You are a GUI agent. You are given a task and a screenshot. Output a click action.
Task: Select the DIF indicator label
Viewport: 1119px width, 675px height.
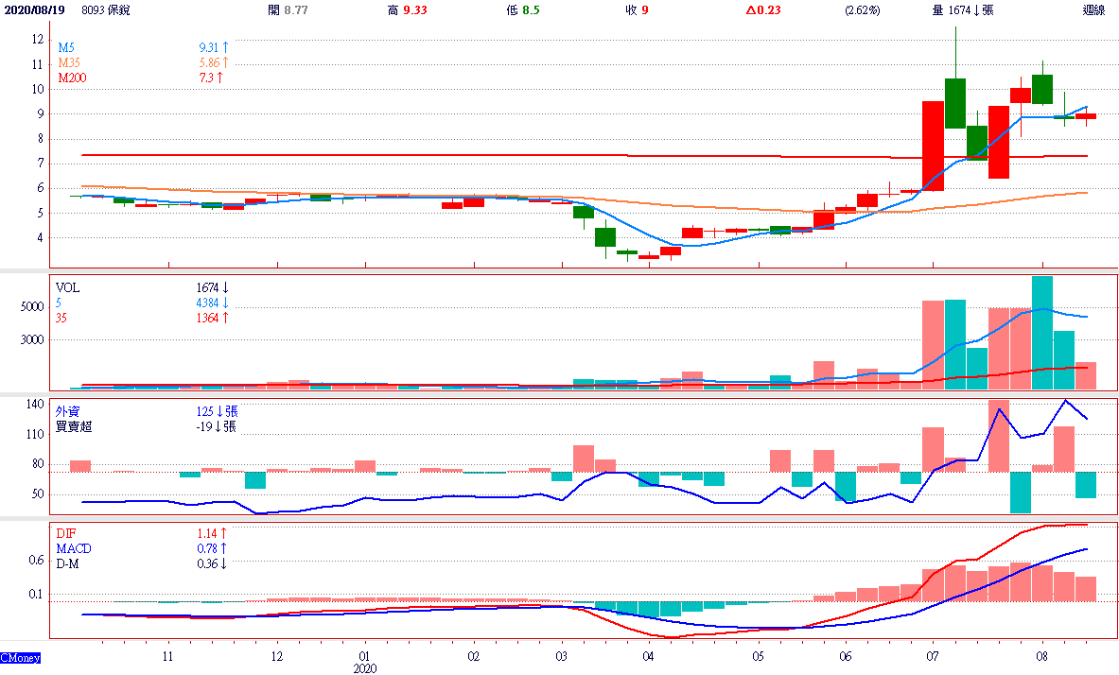pos(65,533)
